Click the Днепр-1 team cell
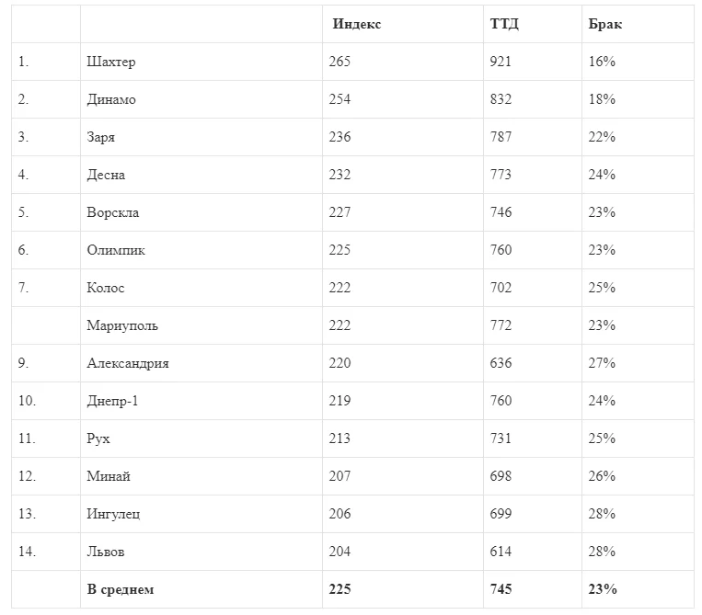Screen dimensions: 702x615 (112, 401)
